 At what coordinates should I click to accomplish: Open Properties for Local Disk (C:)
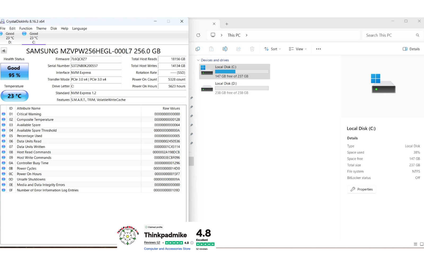click(x=361, y=189)
